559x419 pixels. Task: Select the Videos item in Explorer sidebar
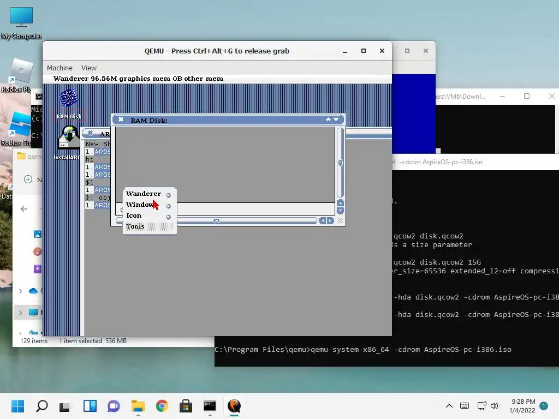(38, 269)
